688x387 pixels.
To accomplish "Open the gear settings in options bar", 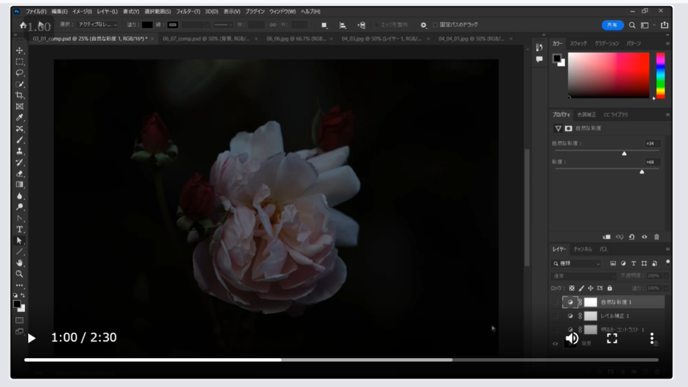I will 423,25.
